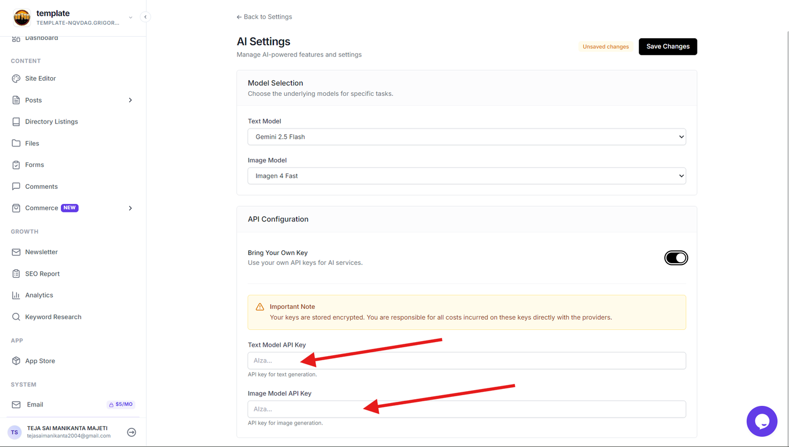This screenshot has height=447, width=789.
Task: Open the App Store cube icon
Action: point(16,361)
